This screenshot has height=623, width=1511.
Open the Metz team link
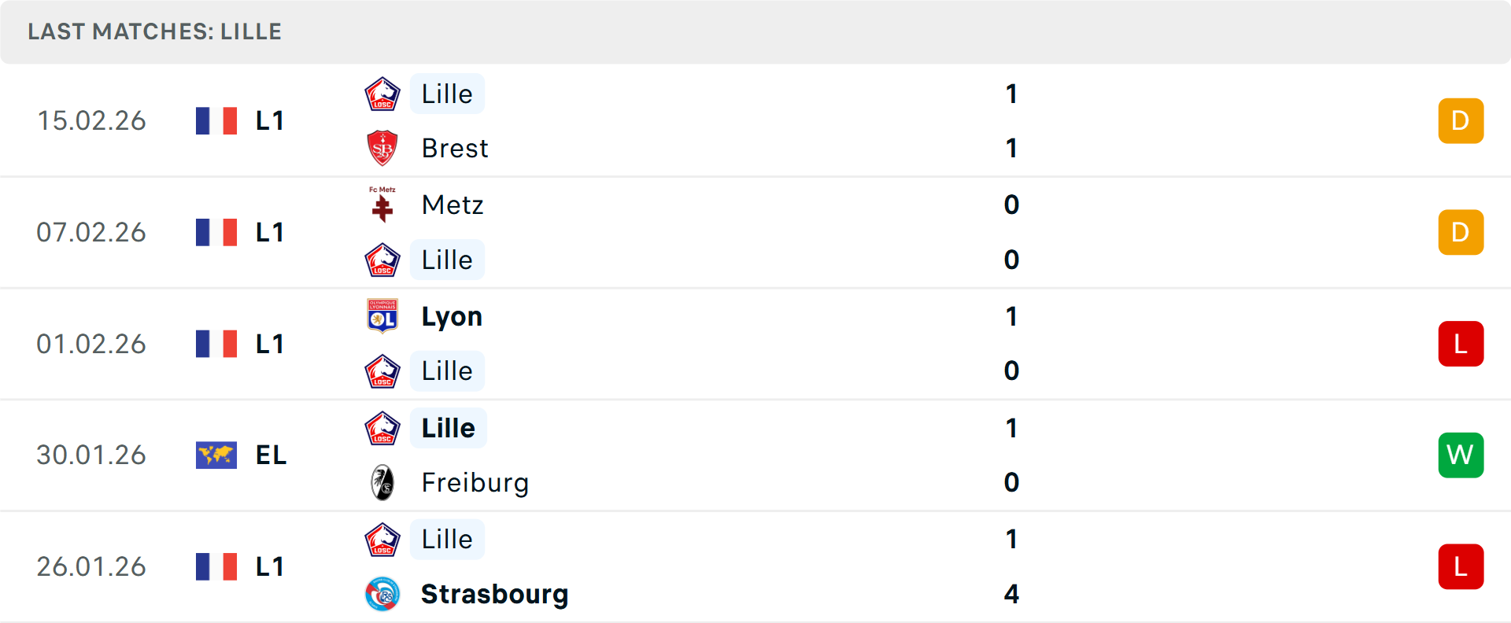click(453, 205)
